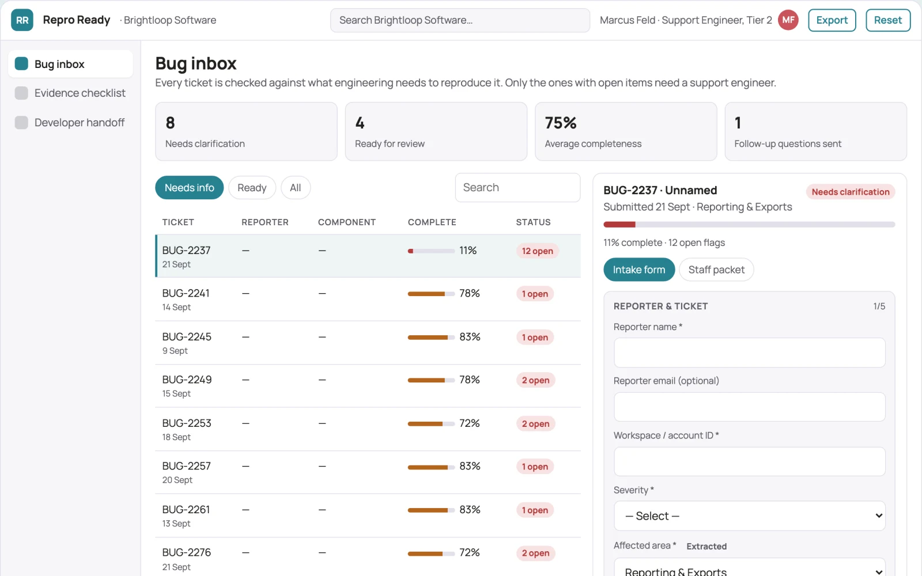This screenshot has height=576, width=922.
Task: Switch to the Needs info filter
Action: click(189, 188)
